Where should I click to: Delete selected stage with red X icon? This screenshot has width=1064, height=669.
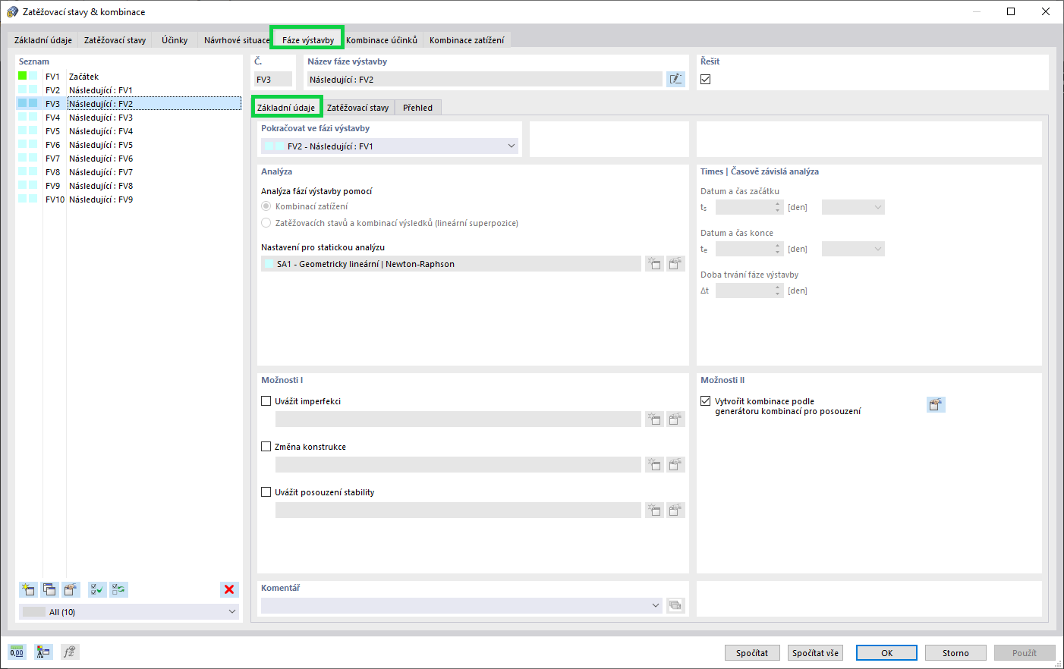tap(229, 589)
